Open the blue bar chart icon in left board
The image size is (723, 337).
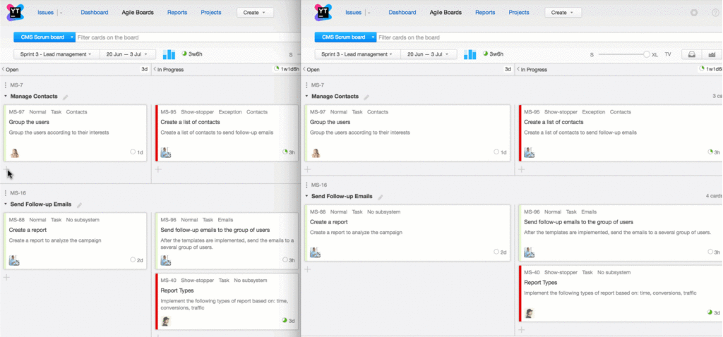point(169,54)
